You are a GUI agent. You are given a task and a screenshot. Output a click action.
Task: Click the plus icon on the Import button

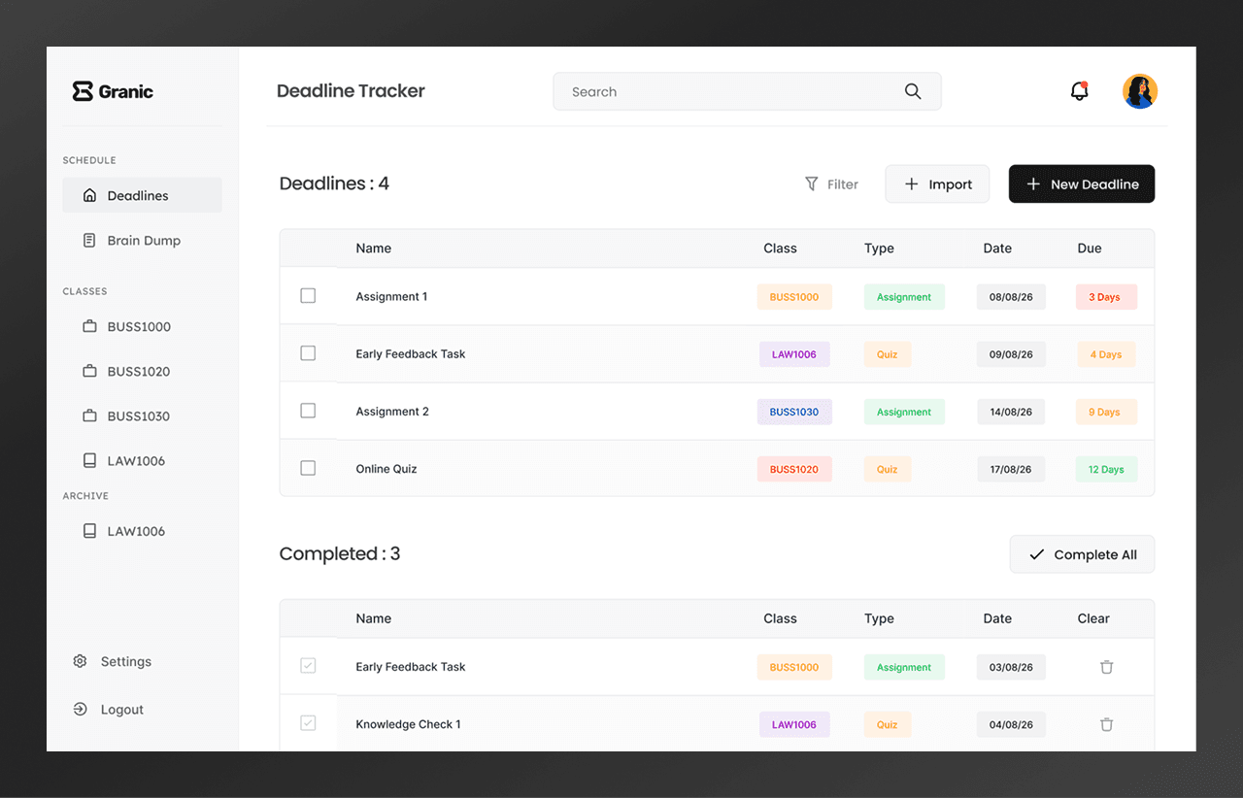[x=911, y=183]
